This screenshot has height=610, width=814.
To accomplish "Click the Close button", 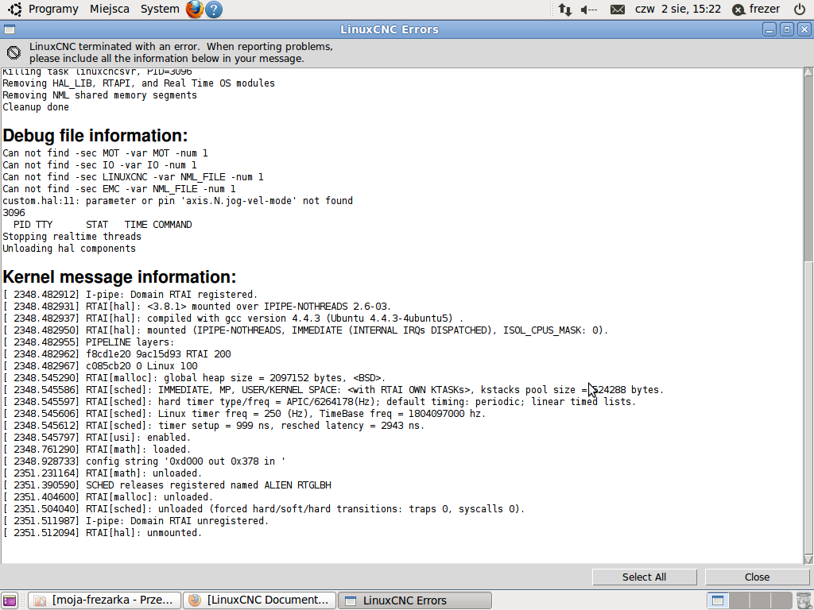I will (758, 577).
